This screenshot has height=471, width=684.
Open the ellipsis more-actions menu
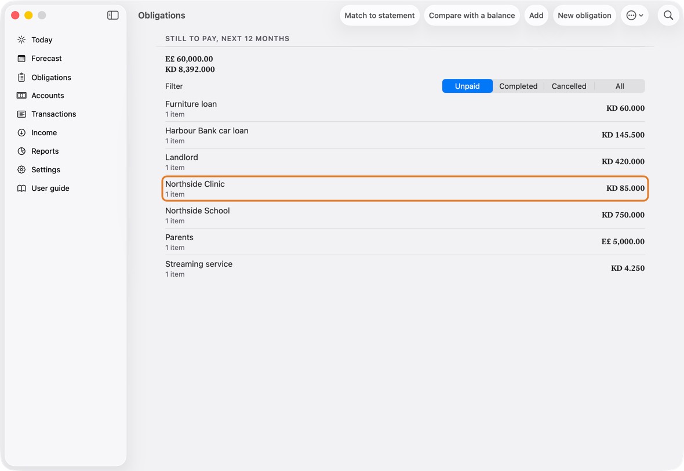pos(635,15)
